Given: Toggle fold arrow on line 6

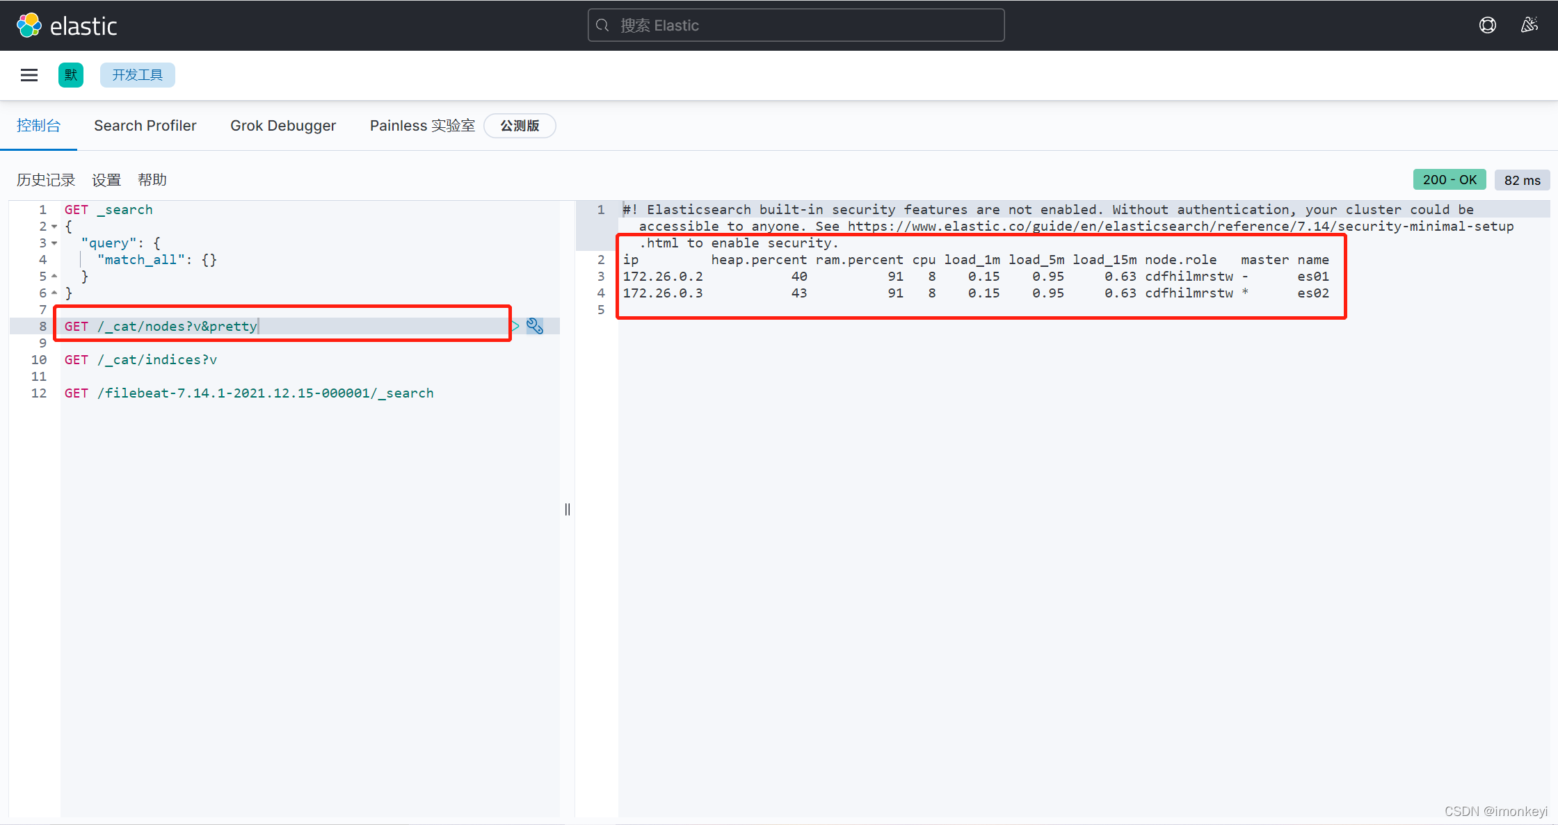Looking at the screenshot, I should (54, 293).
